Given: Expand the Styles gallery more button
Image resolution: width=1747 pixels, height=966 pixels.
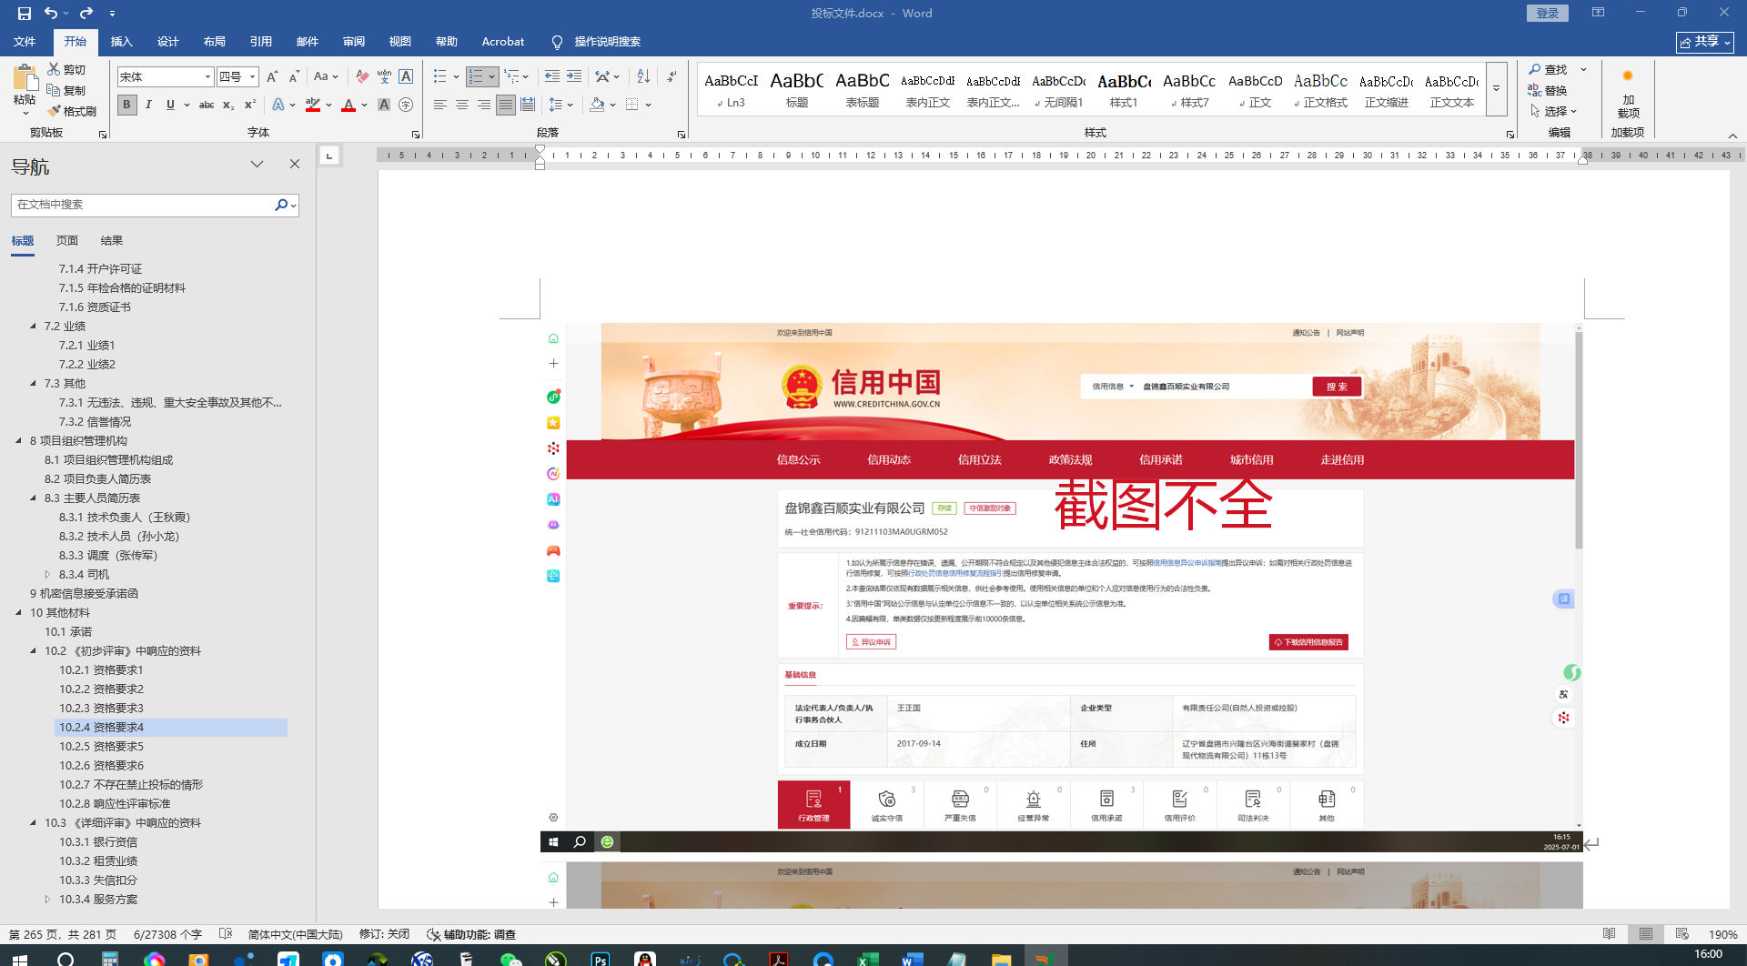Looking at the screenshot, I should [1497, 89].
